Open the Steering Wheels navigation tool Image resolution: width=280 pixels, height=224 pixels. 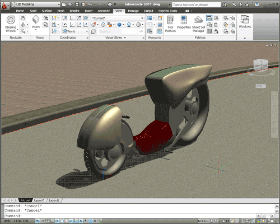tap(11, 24)
